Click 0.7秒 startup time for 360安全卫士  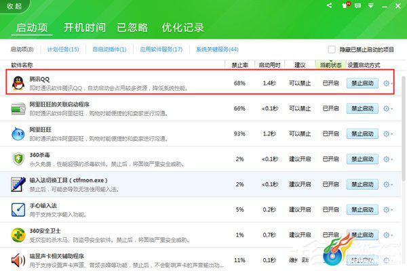click(x=269, y=235)
